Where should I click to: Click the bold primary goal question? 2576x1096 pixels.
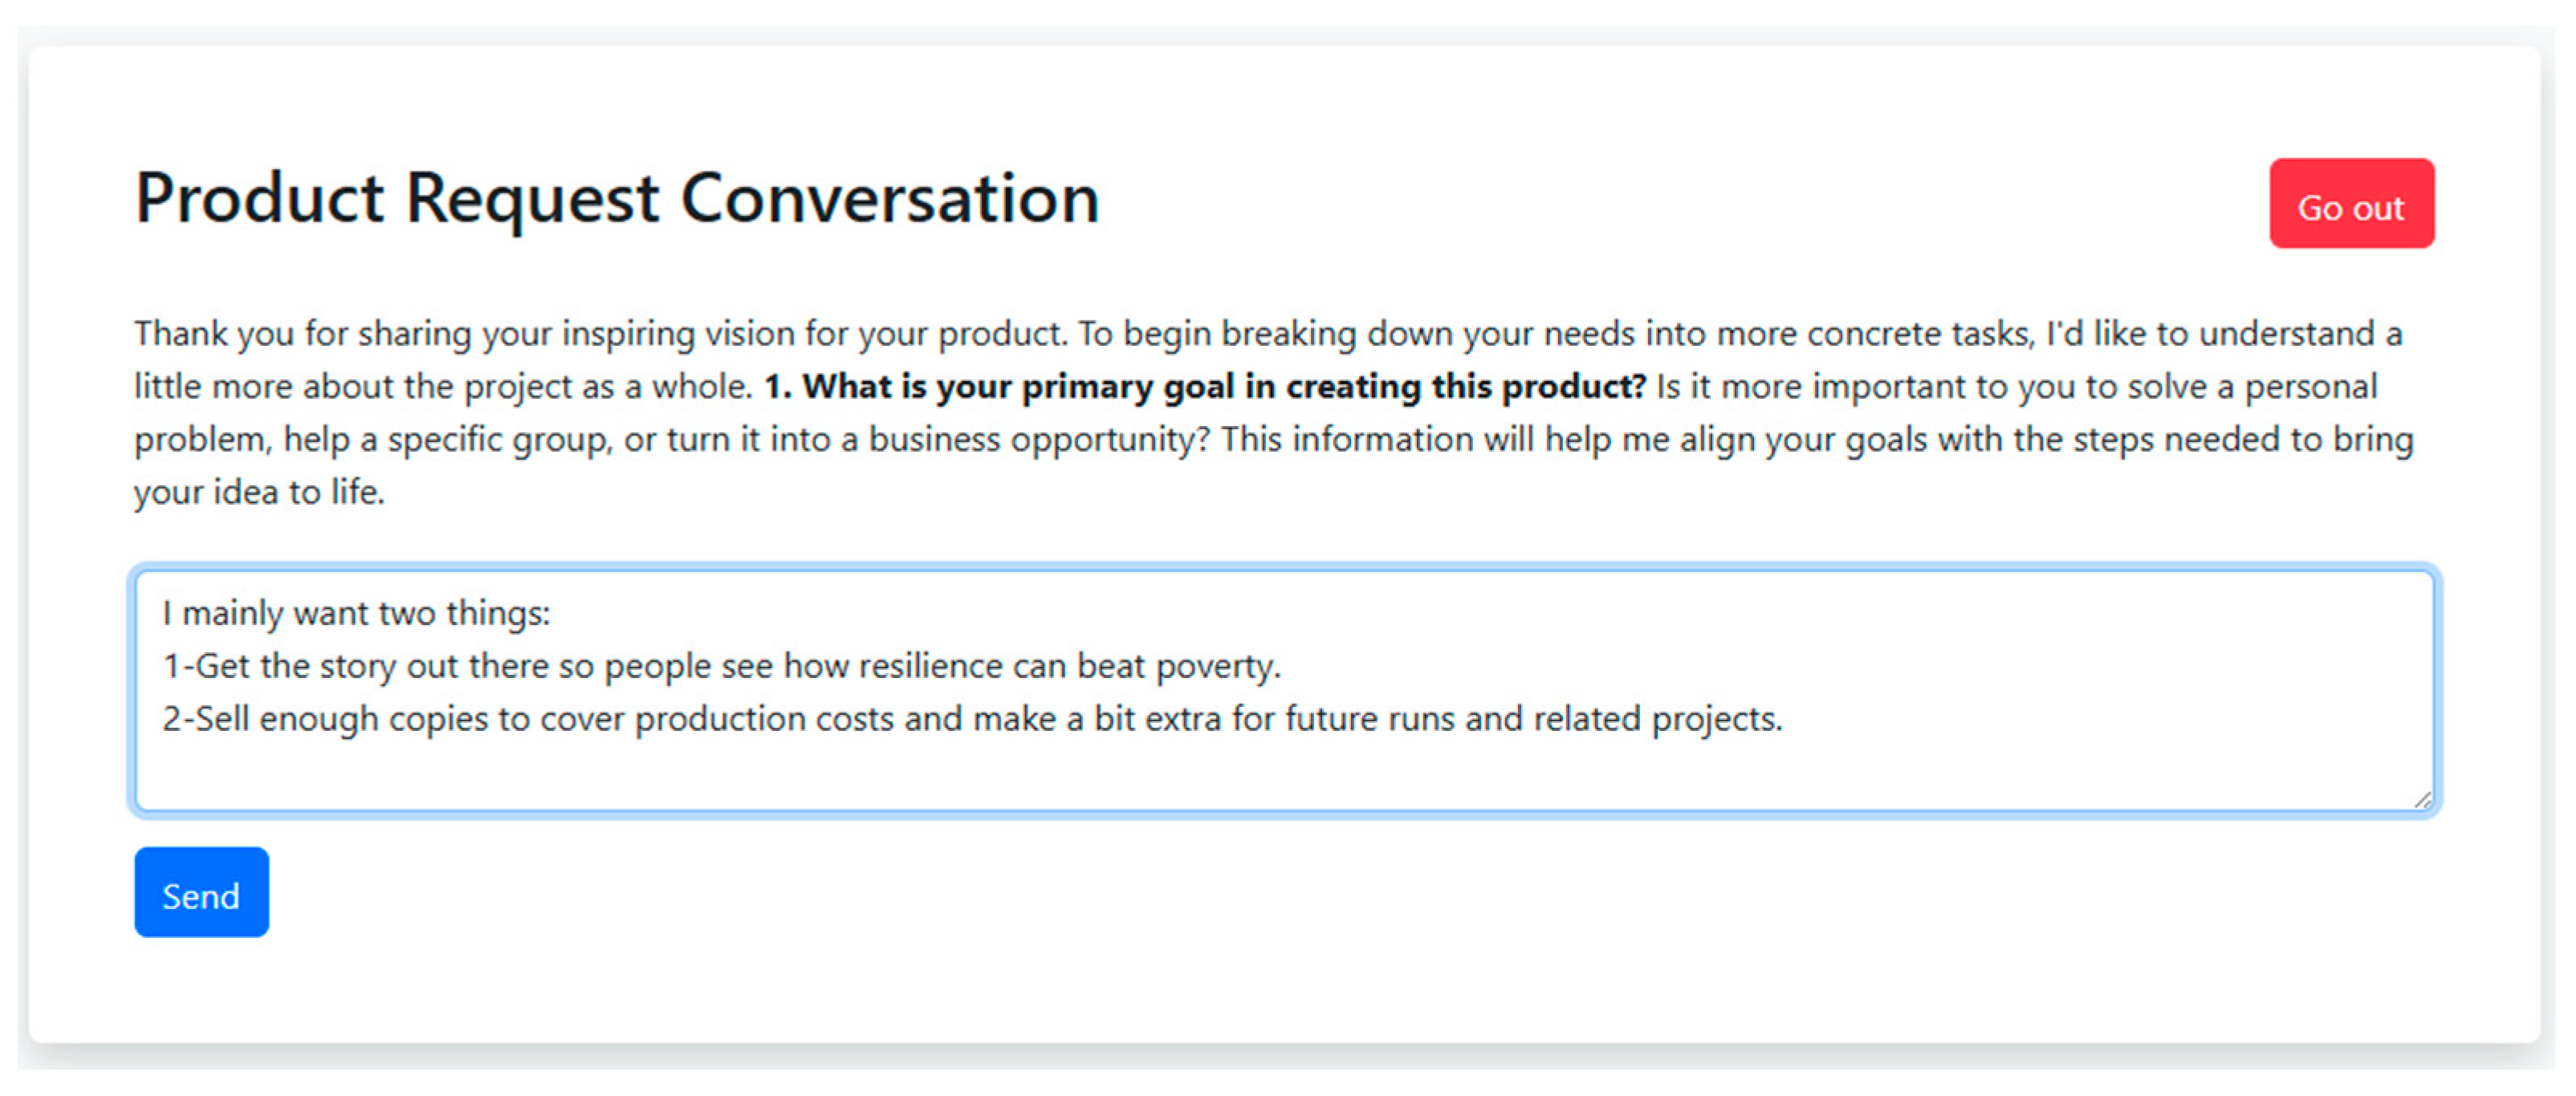pos(1204,387)
